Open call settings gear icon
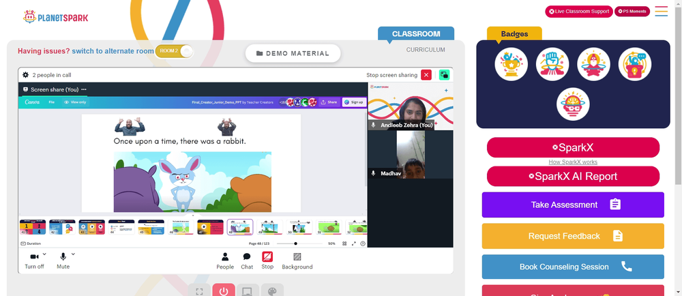Image resolution: width=682 pixels, height=296 pixels. point(26,75)
